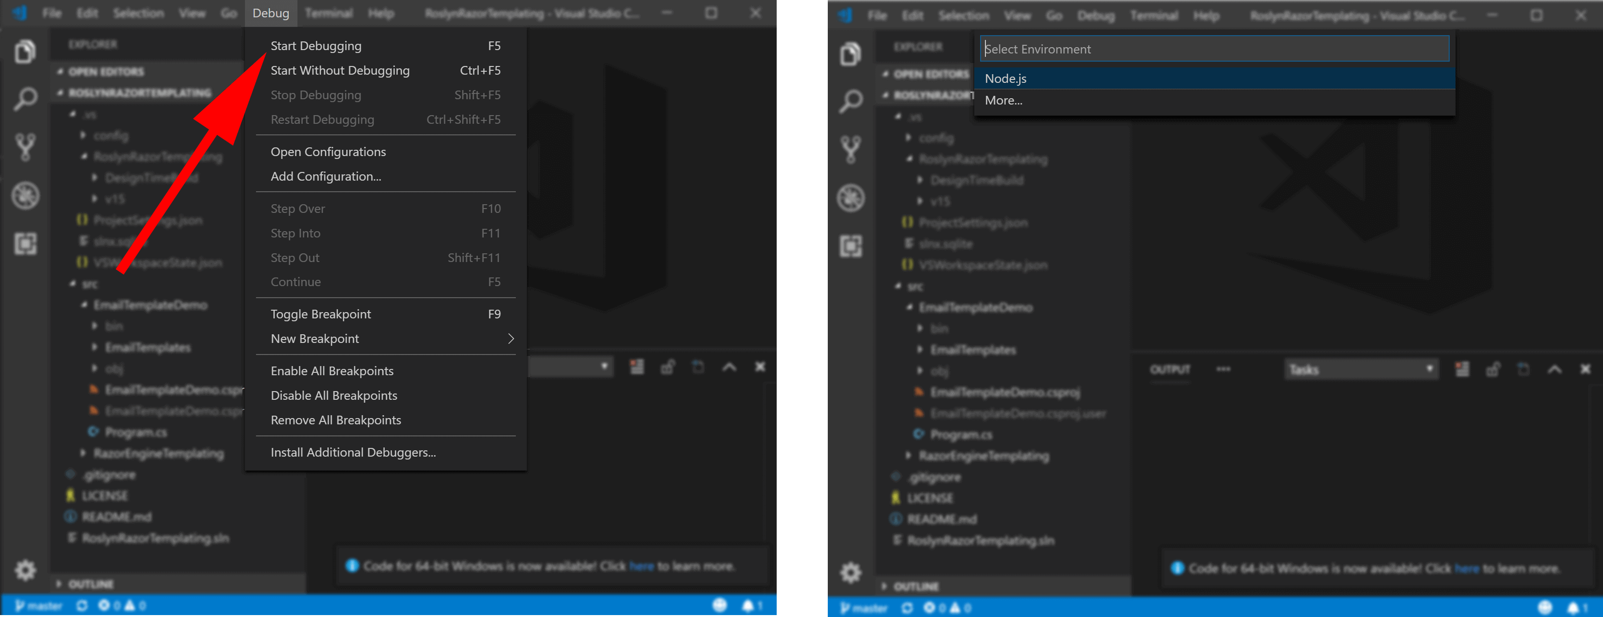Clear output icon in left window panel
The image size is (1603, 617).
tap(636, 367)
